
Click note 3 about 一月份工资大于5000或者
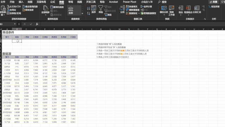(x=123, y=51)
